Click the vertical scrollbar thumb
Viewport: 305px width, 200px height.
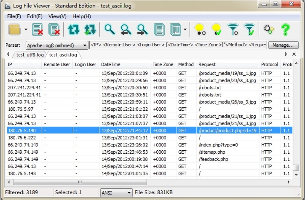296,167
